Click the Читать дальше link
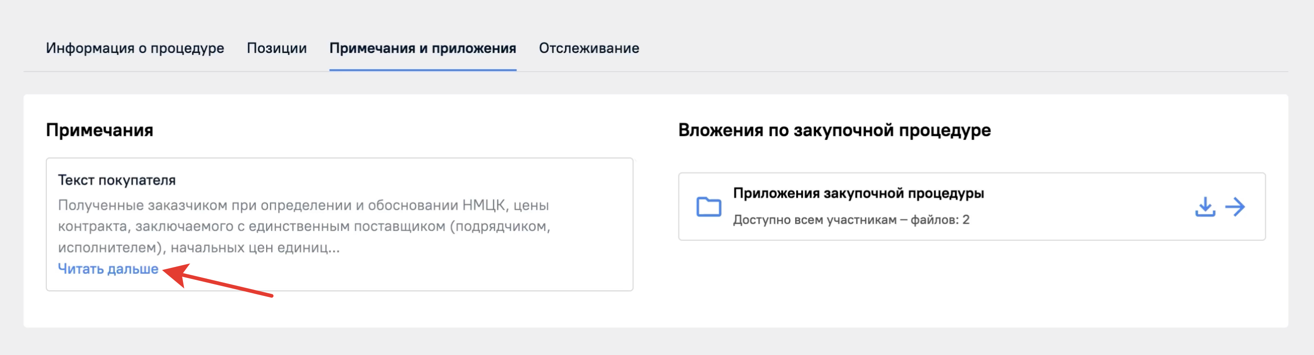Screen dimensions: 1314x355 click(x=108, y=268)
